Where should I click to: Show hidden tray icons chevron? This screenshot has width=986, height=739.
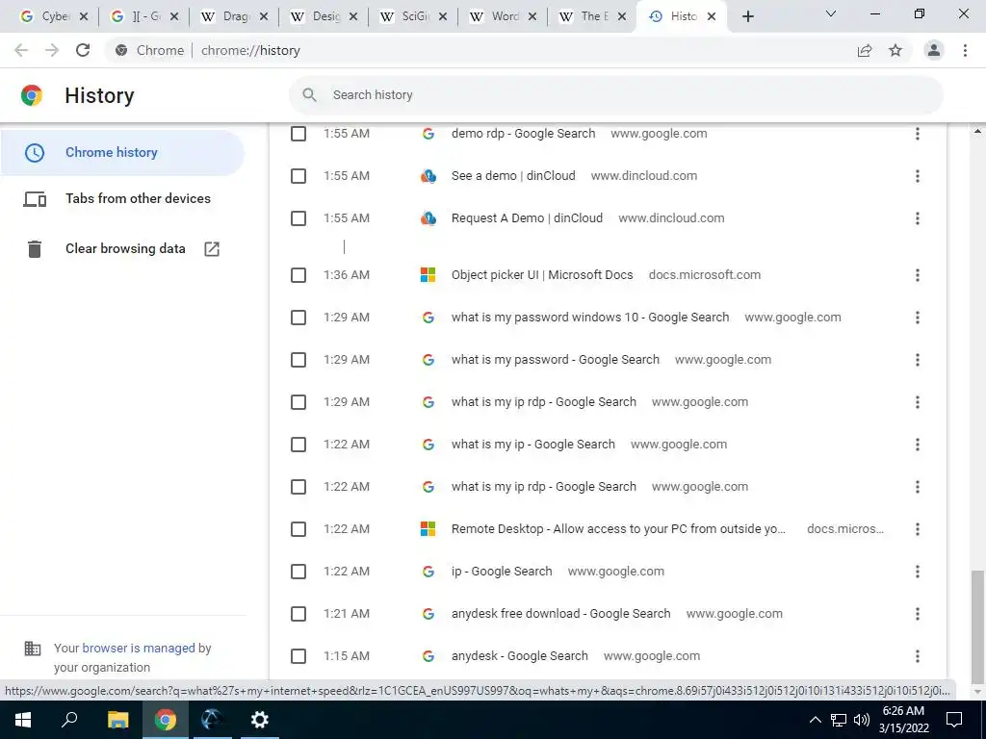point(815,720)
